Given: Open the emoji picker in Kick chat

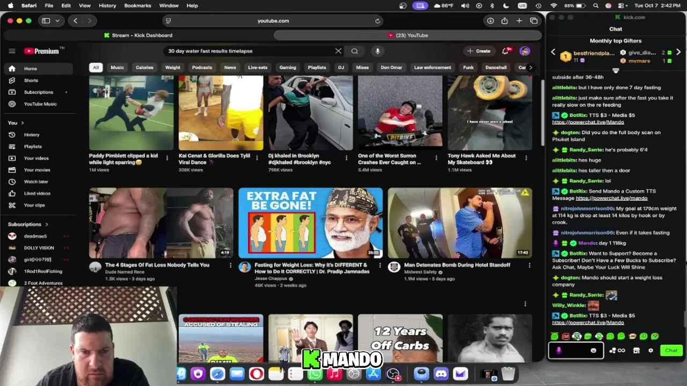Looking at the screenshot, I should point(593,351).
